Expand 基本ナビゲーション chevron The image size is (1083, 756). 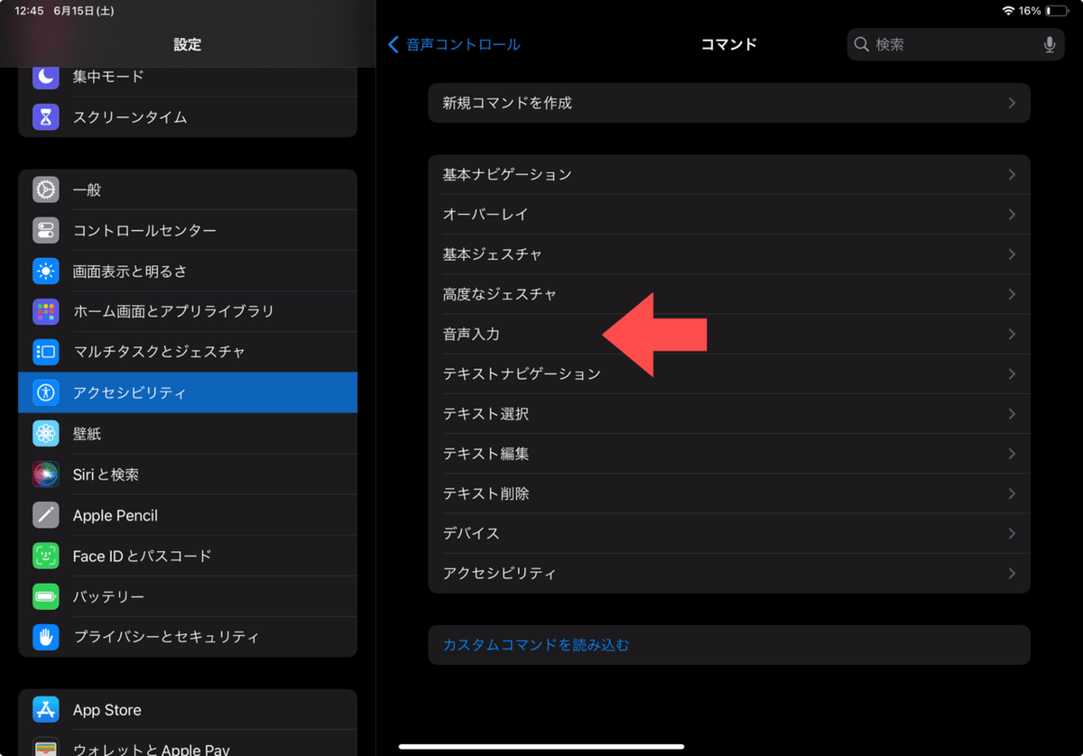click(1012, 174)
